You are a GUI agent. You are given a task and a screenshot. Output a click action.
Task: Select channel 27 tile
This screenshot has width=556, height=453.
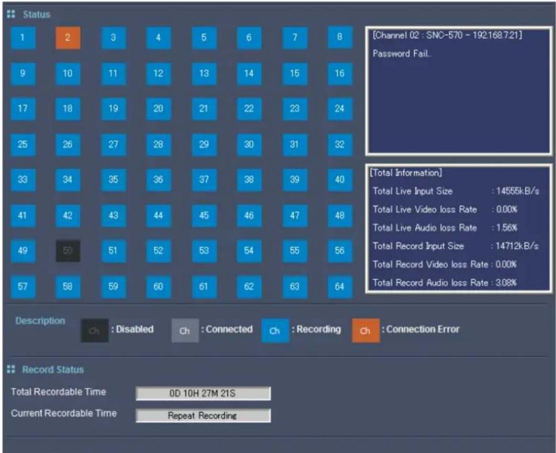[113, 145]
